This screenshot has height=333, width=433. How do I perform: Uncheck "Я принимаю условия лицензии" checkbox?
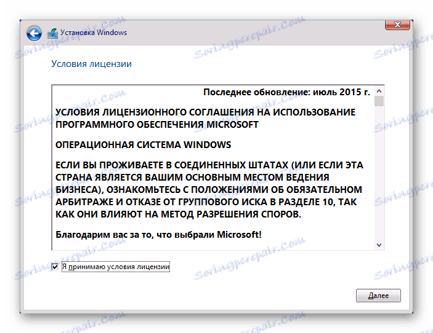pyautogui.click(x=55, y=267)
